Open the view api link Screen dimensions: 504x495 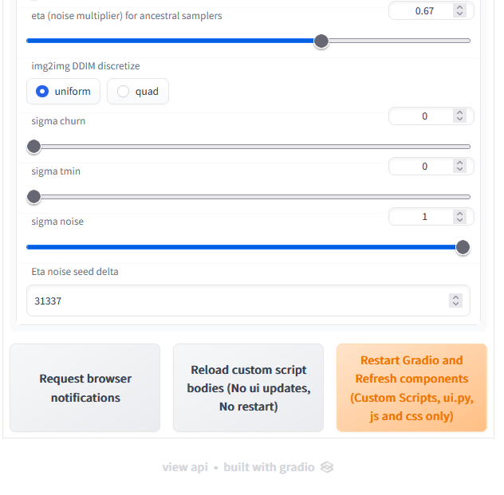coord(185,467)
